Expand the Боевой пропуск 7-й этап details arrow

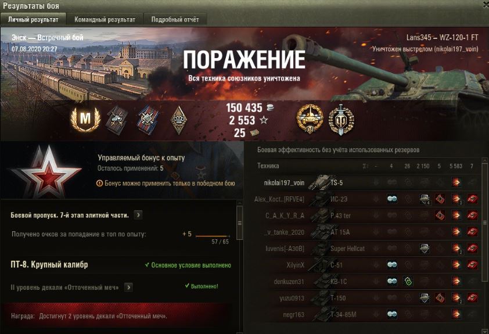click(138, 215)
